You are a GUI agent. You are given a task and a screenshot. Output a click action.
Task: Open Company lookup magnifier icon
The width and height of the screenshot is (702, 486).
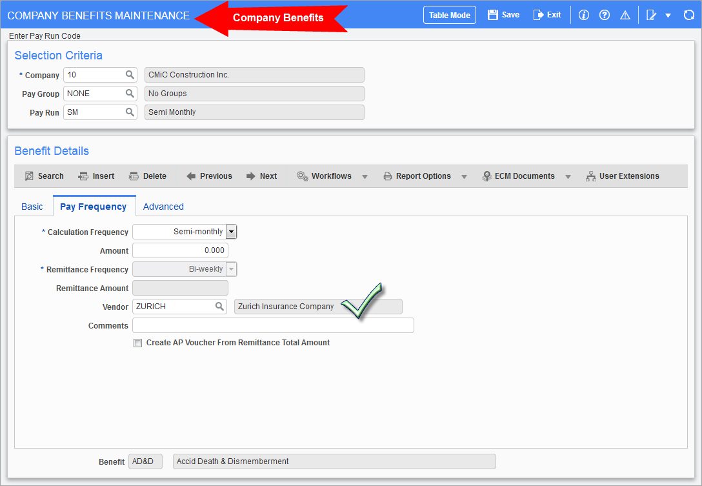[x=130, y=75]
